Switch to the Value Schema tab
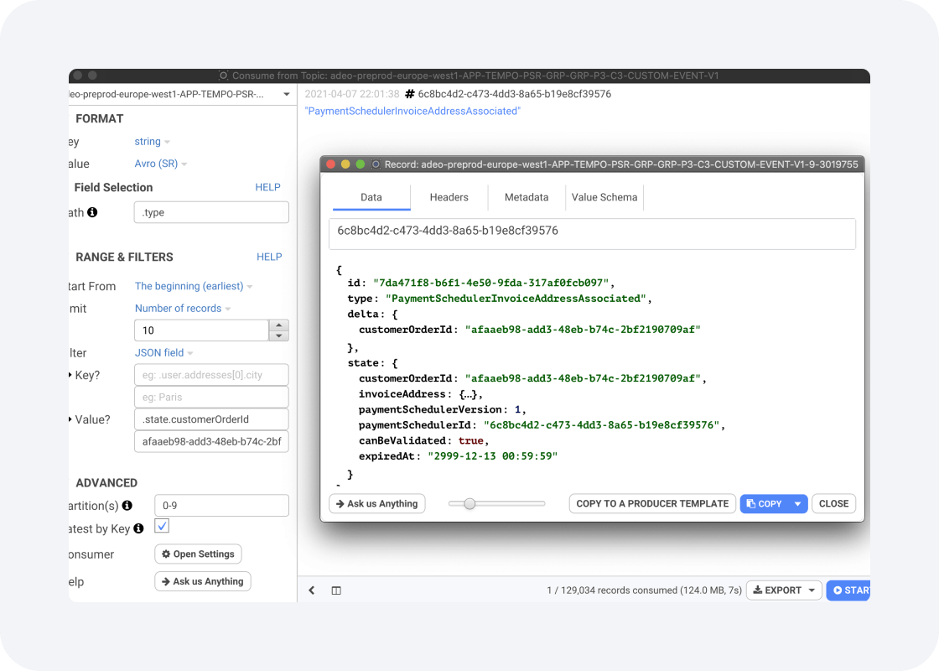Viewport: 939px width, 671px height. coord(604,197)
